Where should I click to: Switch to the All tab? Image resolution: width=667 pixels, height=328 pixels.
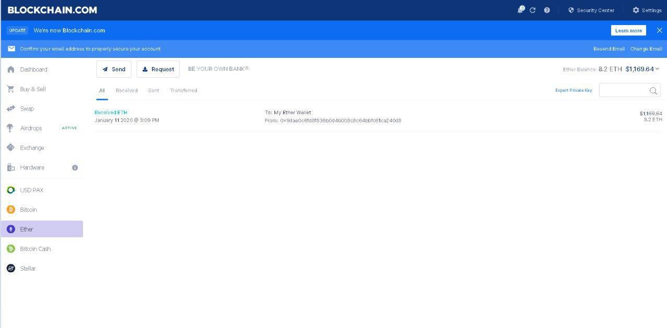tap(102, 91)
